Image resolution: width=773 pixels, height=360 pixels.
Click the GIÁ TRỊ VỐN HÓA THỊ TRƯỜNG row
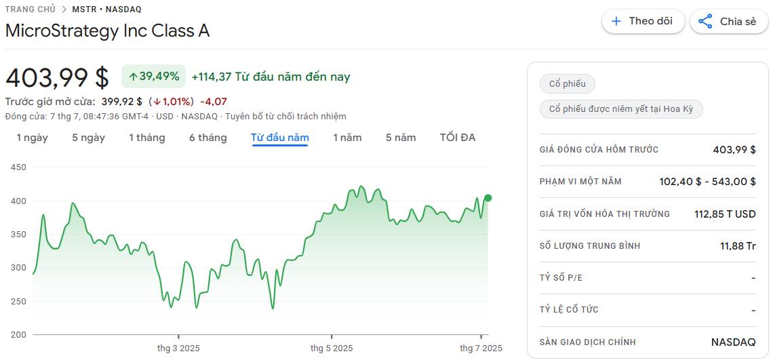pos(648,214)
